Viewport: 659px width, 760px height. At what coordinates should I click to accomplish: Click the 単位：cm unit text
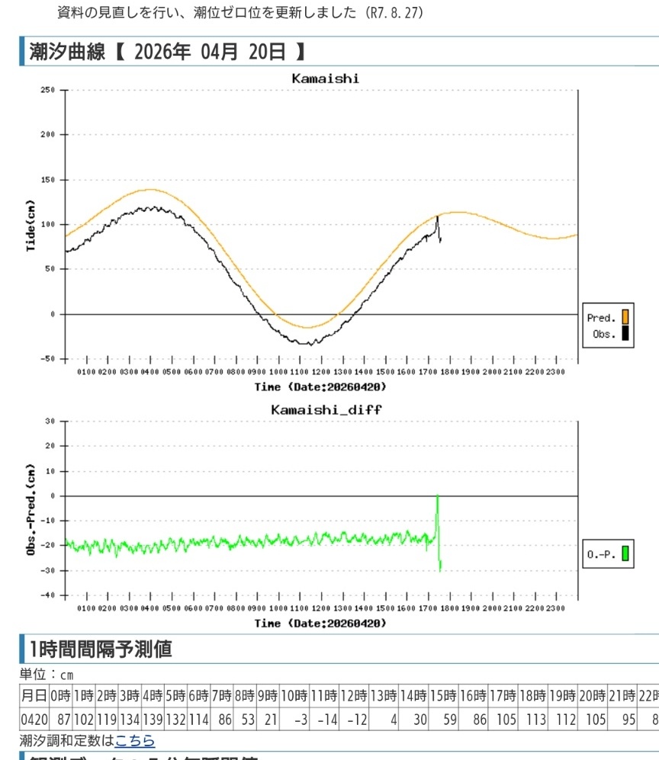click(x=46, y=675)
